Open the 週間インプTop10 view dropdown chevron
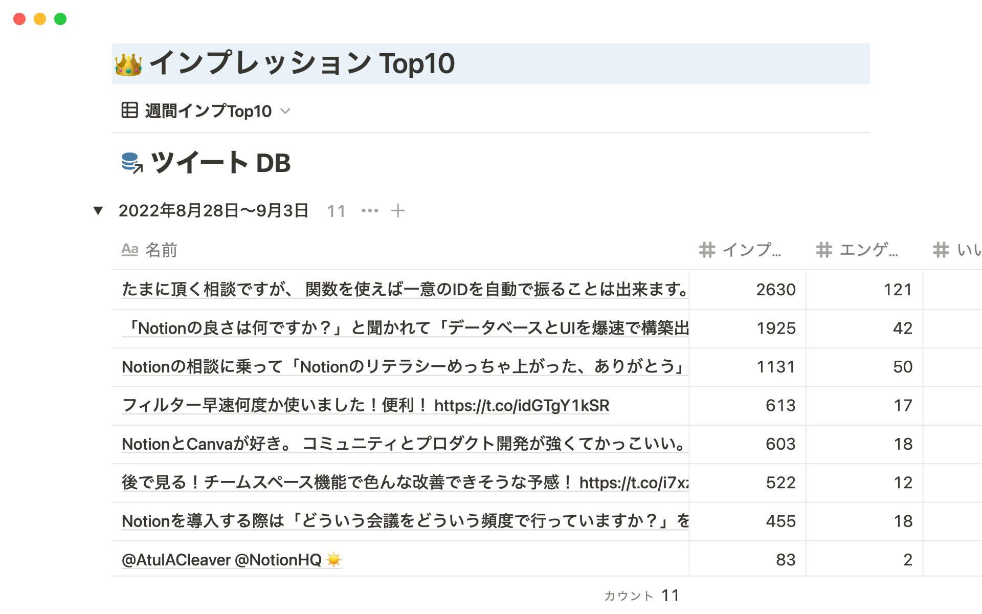Screen dimensions: 982x614 coord(285,111)
